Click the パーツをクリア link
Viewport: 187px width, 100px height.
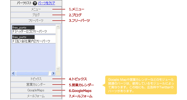coord(47,3)
